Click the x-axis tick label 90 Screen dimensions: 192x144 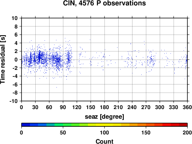coord(63,107)
